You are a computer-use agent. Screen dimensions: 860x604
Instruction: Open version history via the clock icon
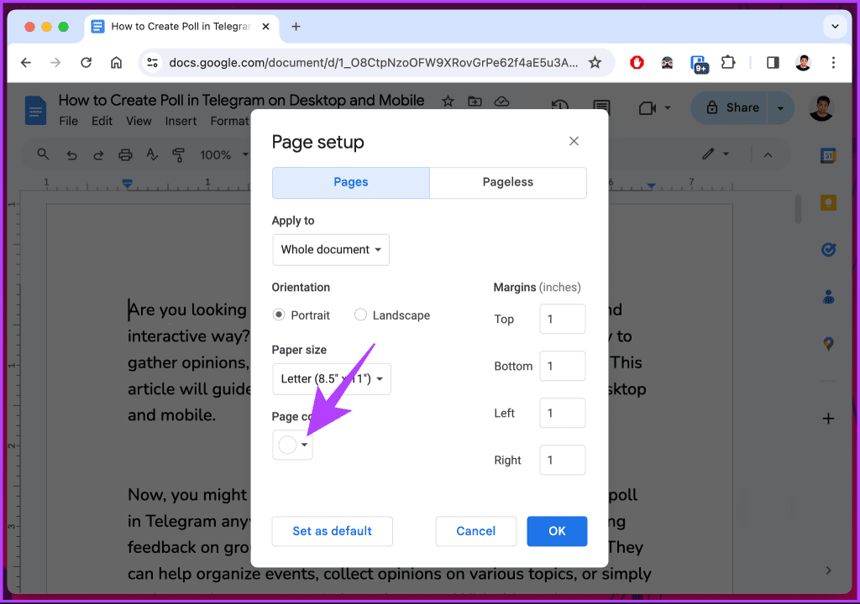tap(561, 108)
